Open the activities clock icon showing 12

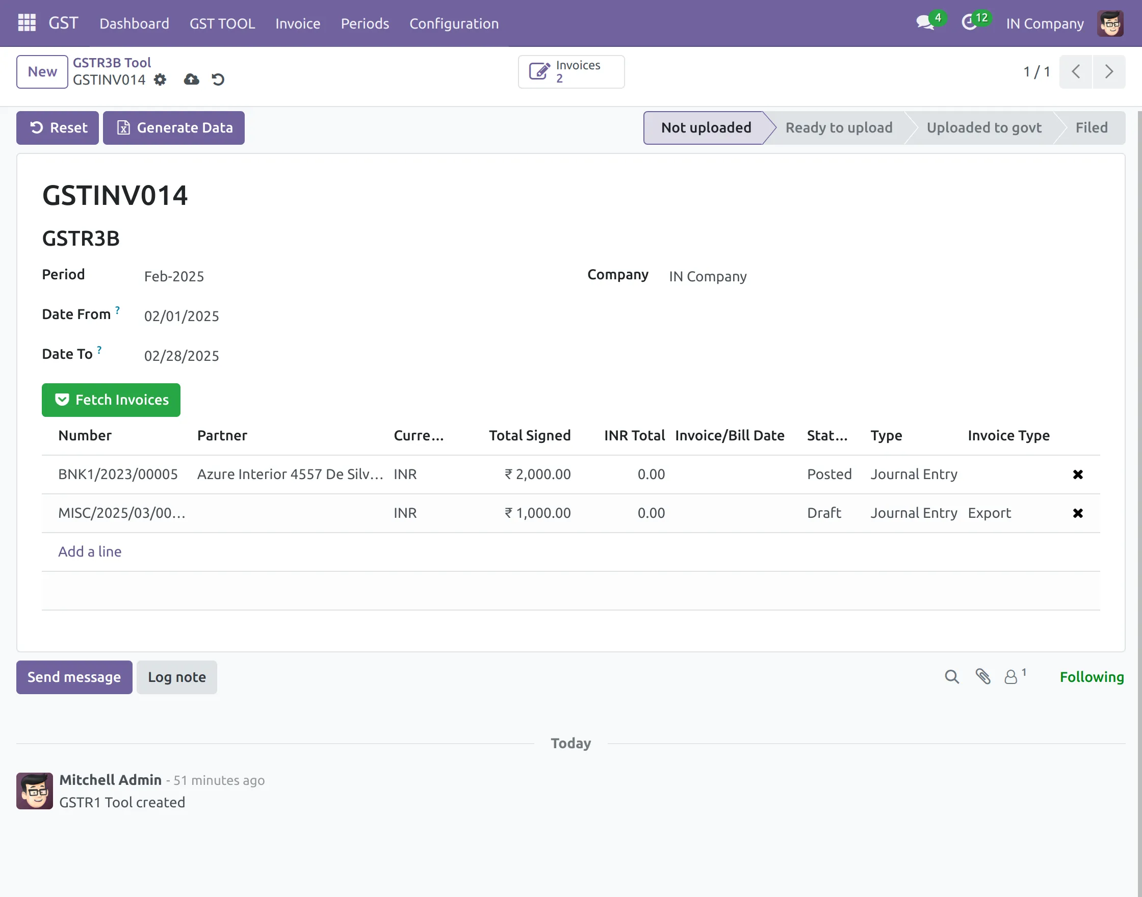(970, 23)
